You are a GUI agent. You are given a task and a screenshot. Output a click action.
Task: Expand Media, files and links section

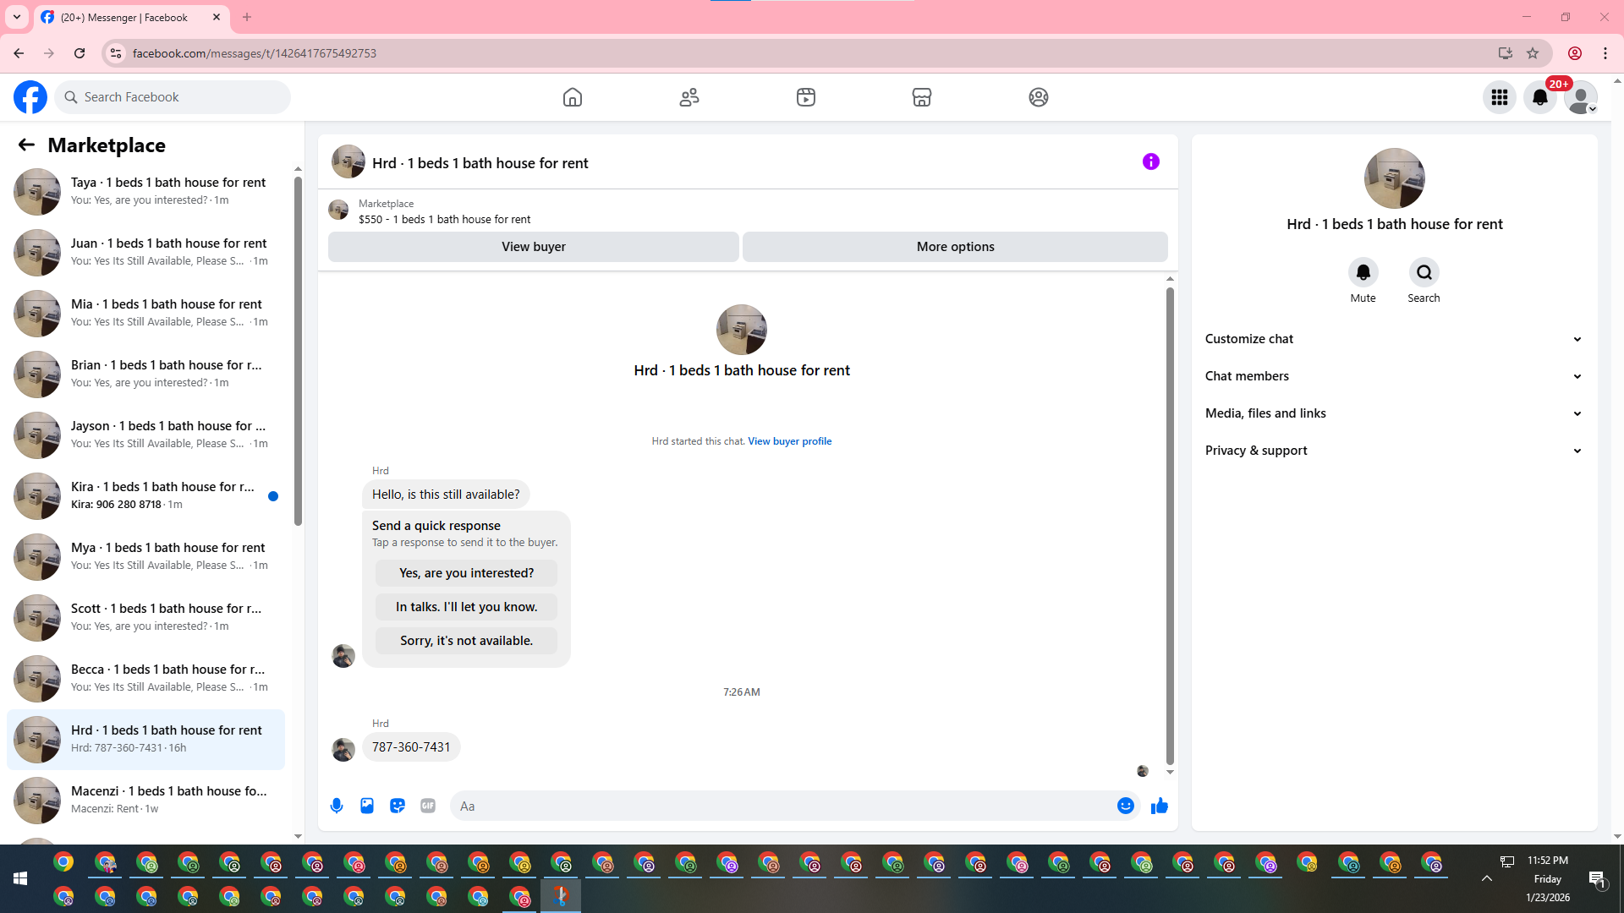(1393, 413)
